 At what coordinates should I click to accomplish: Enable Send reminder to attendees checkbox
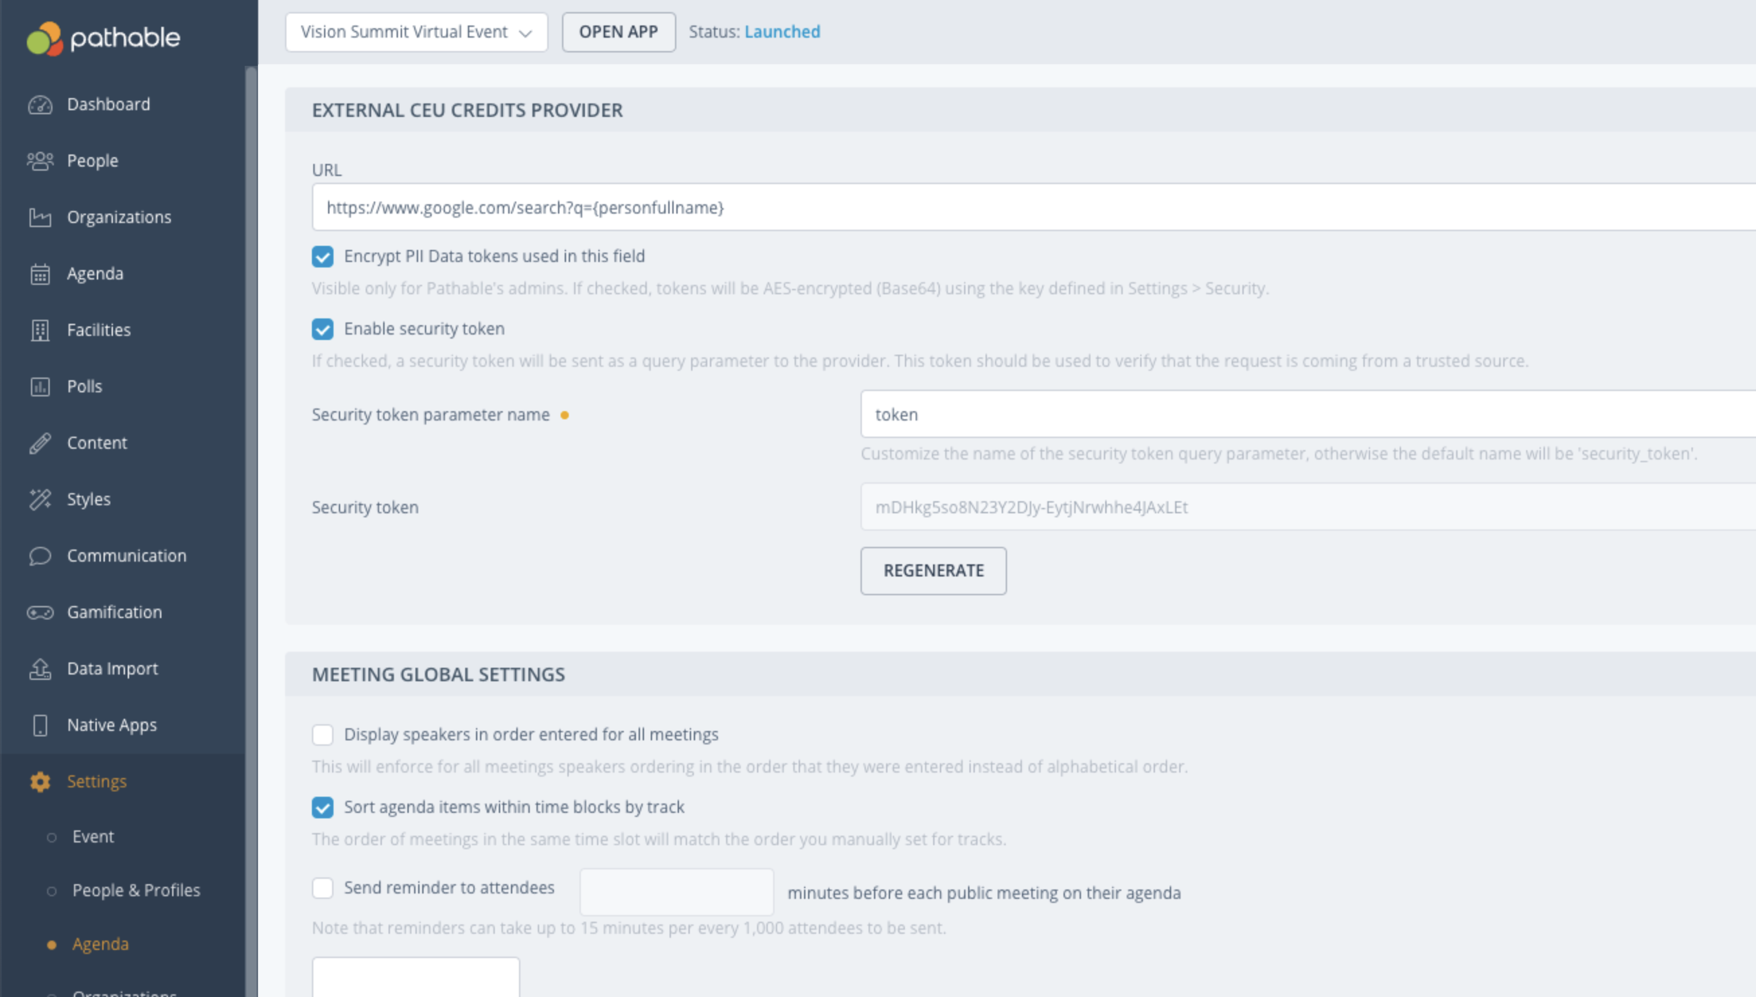click(323, 888)
